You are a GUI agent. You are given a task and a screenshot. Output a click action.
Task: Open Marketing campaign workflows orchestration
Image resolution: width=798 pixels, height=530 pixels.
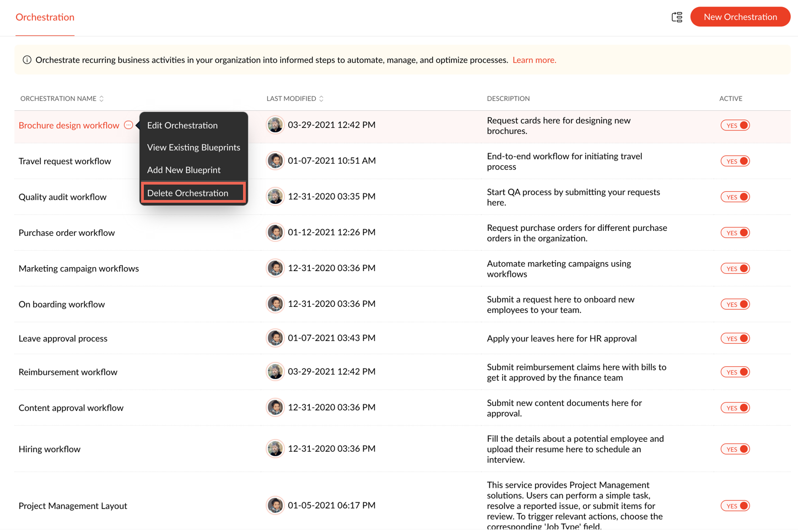(x=79, y=269)
